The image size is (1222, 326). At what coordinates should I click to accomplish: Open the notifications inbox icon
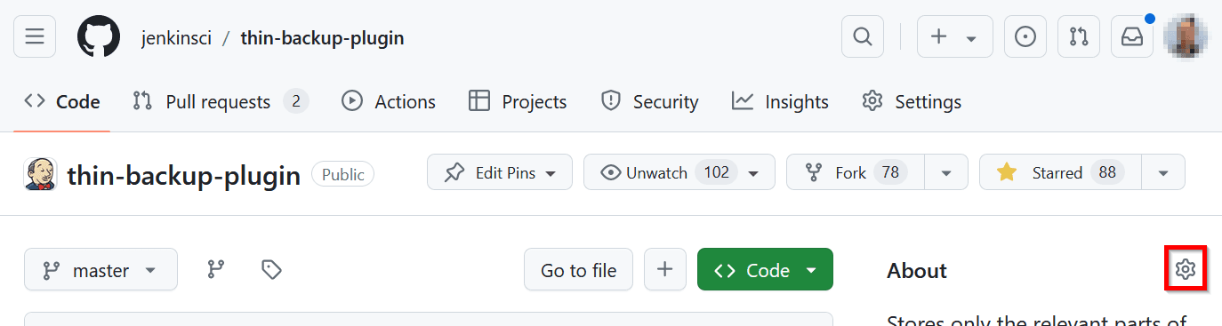(x=1132, y=36)
